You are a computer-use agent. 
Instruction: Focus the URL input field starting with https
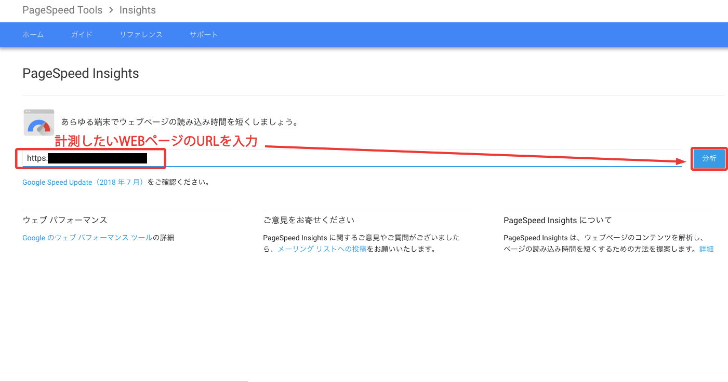(x=364, y=158)
